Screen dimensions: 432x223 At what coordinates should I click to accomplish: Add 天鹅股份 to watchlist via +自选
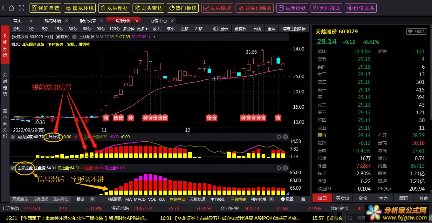[416, 31]
